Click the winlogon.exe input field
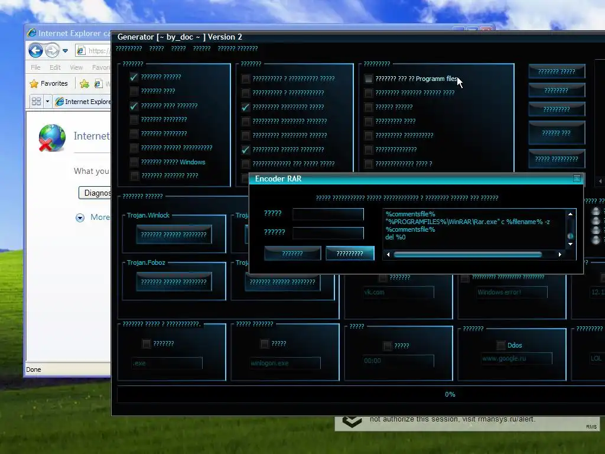 tap(285, 363)
